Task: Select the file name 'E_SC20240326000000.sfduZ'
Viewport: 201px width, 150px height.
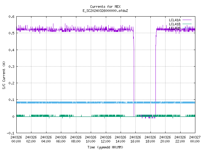Action: pyautogui.click(x=105, y=11)
